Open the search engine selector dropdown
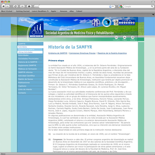Screen dimensions: 155x155 coord(120,6)
